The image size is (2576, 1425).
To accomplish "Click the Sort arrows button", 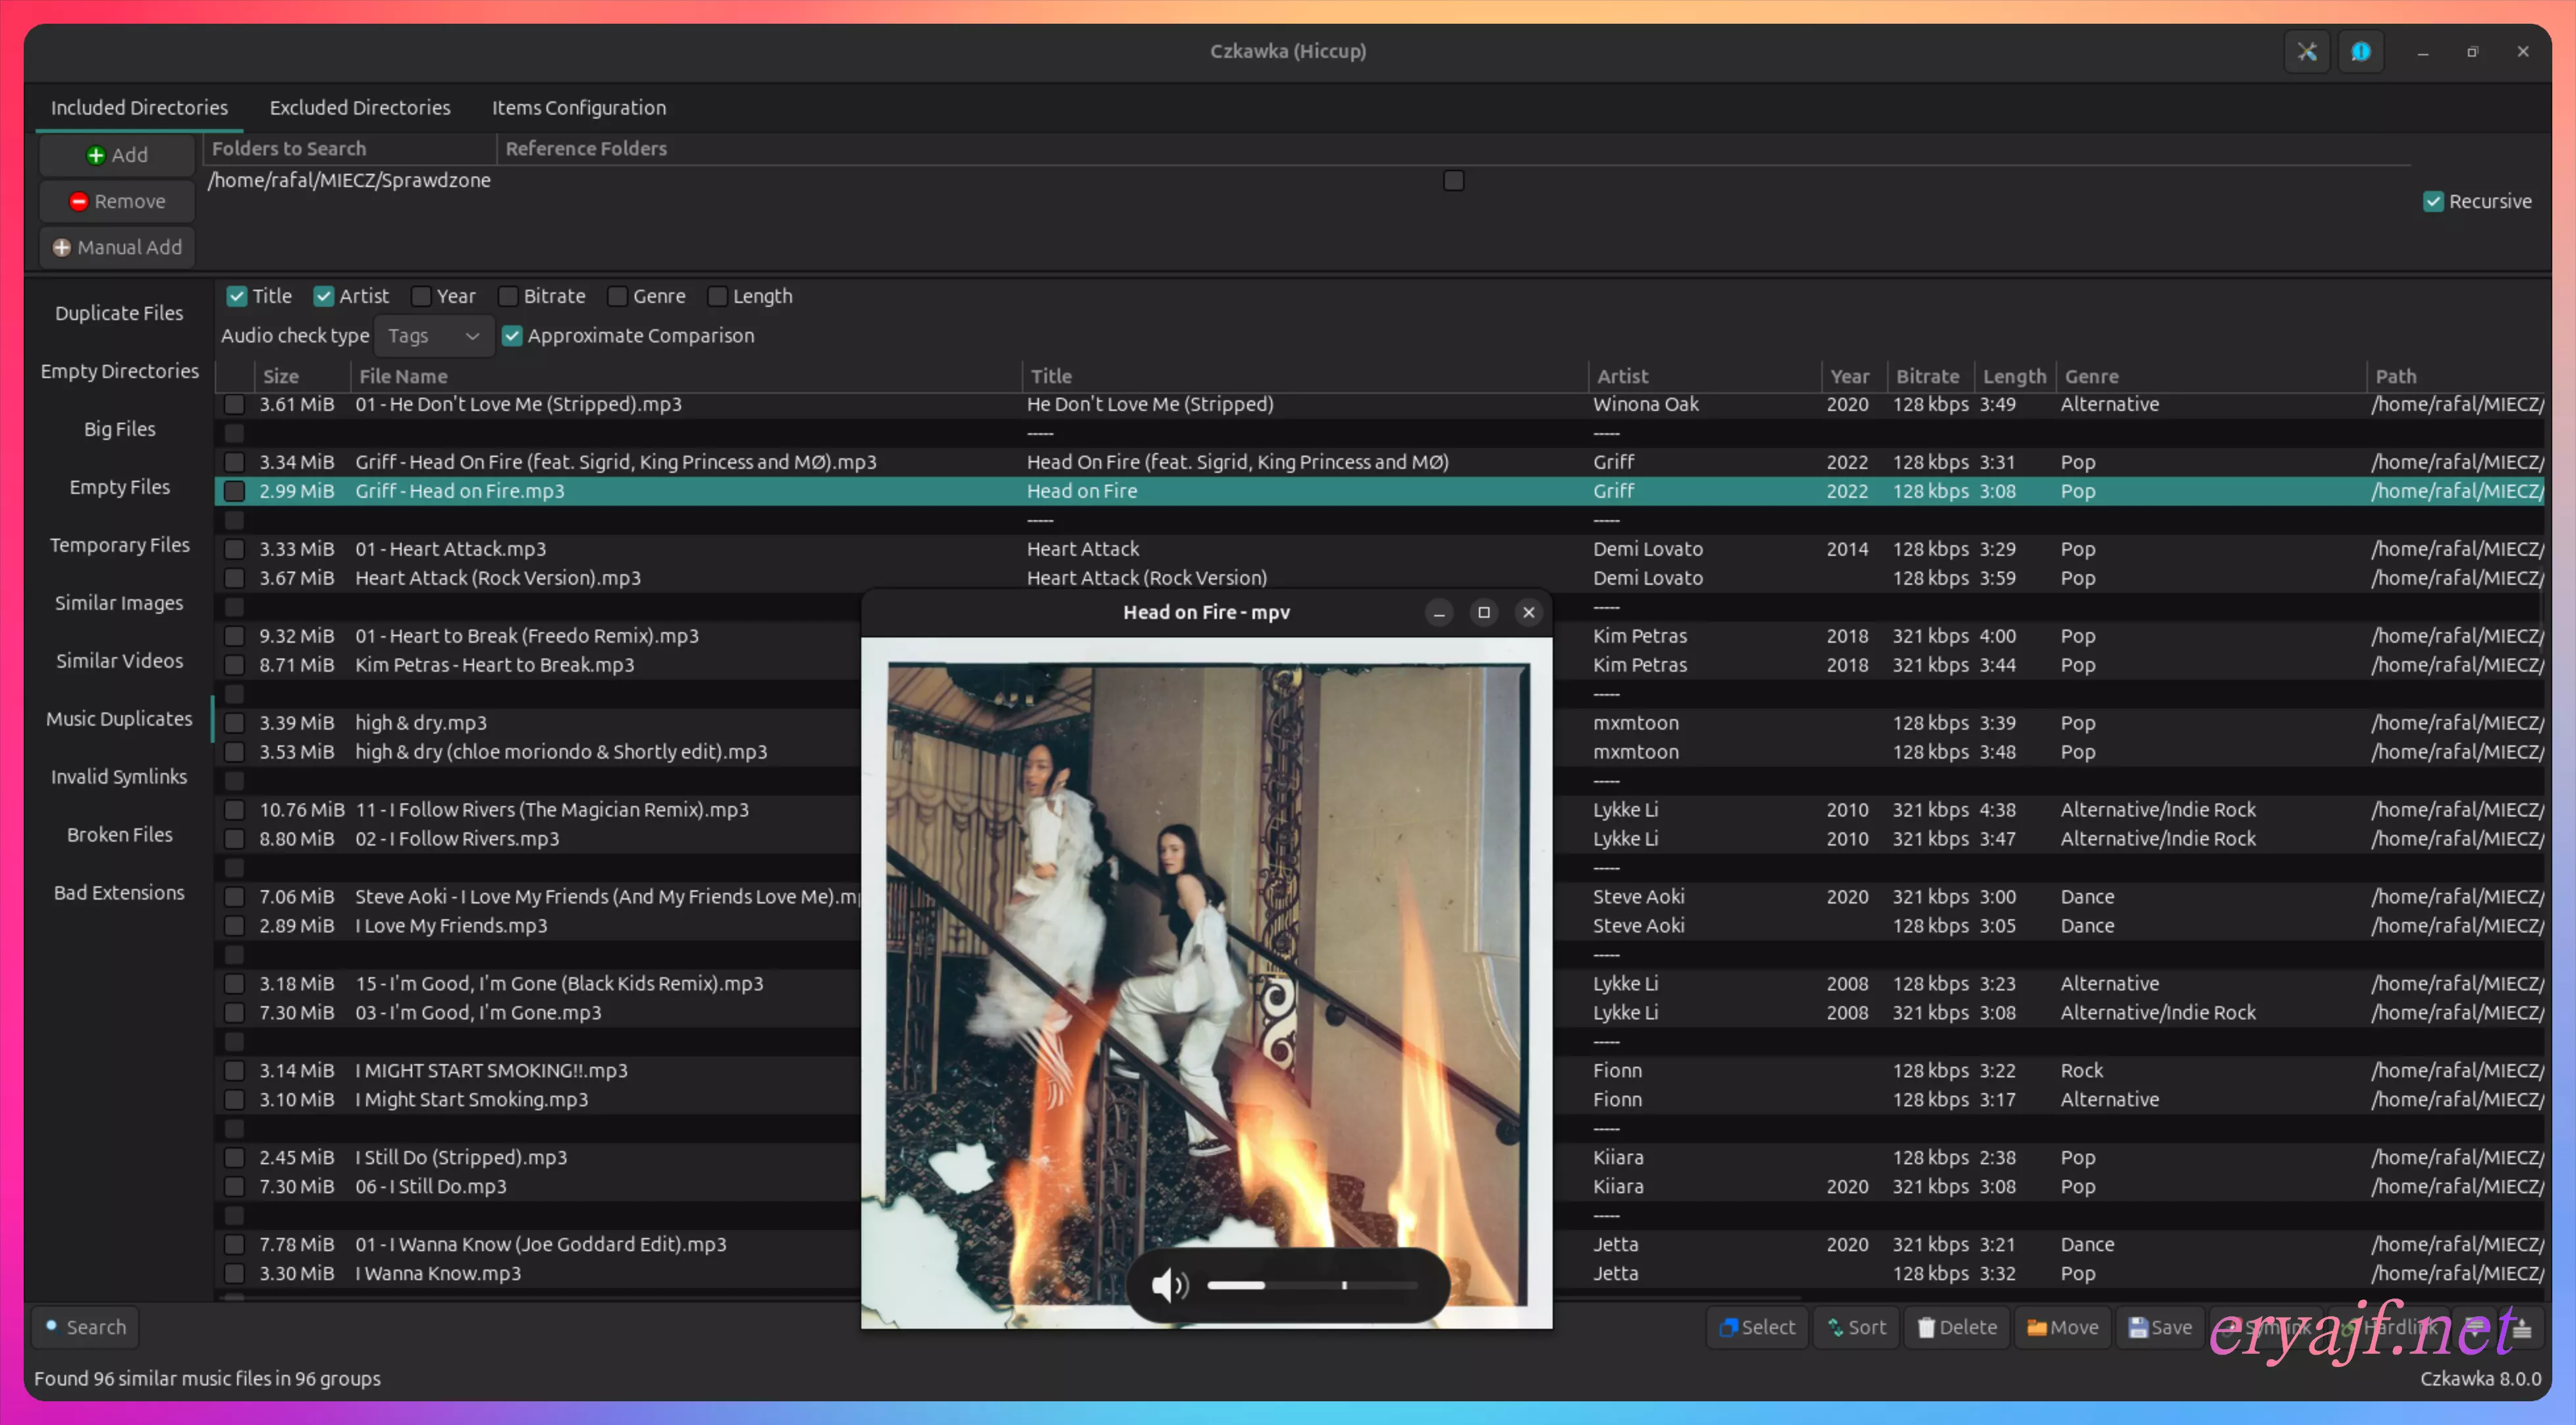I will pos(1856,1327).
